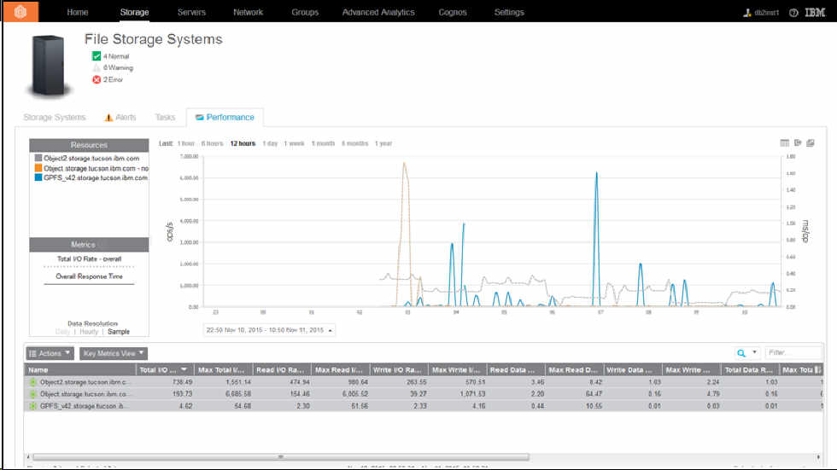Click the column chooser icon in table header
Image resolution: width=837 pixels, height=470 pixels.
tap(818, 370)
